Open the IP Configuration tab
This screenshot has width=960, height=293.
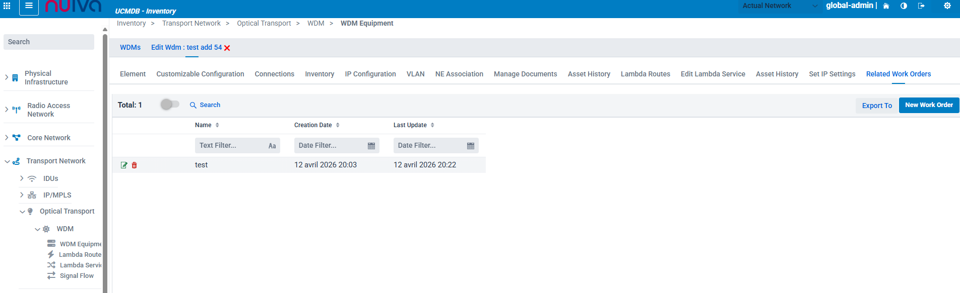[370, 74]
